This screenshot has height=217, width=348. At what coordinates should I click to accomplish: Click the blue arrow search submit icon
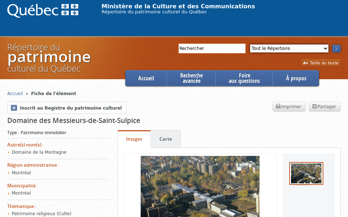[336, 48]
